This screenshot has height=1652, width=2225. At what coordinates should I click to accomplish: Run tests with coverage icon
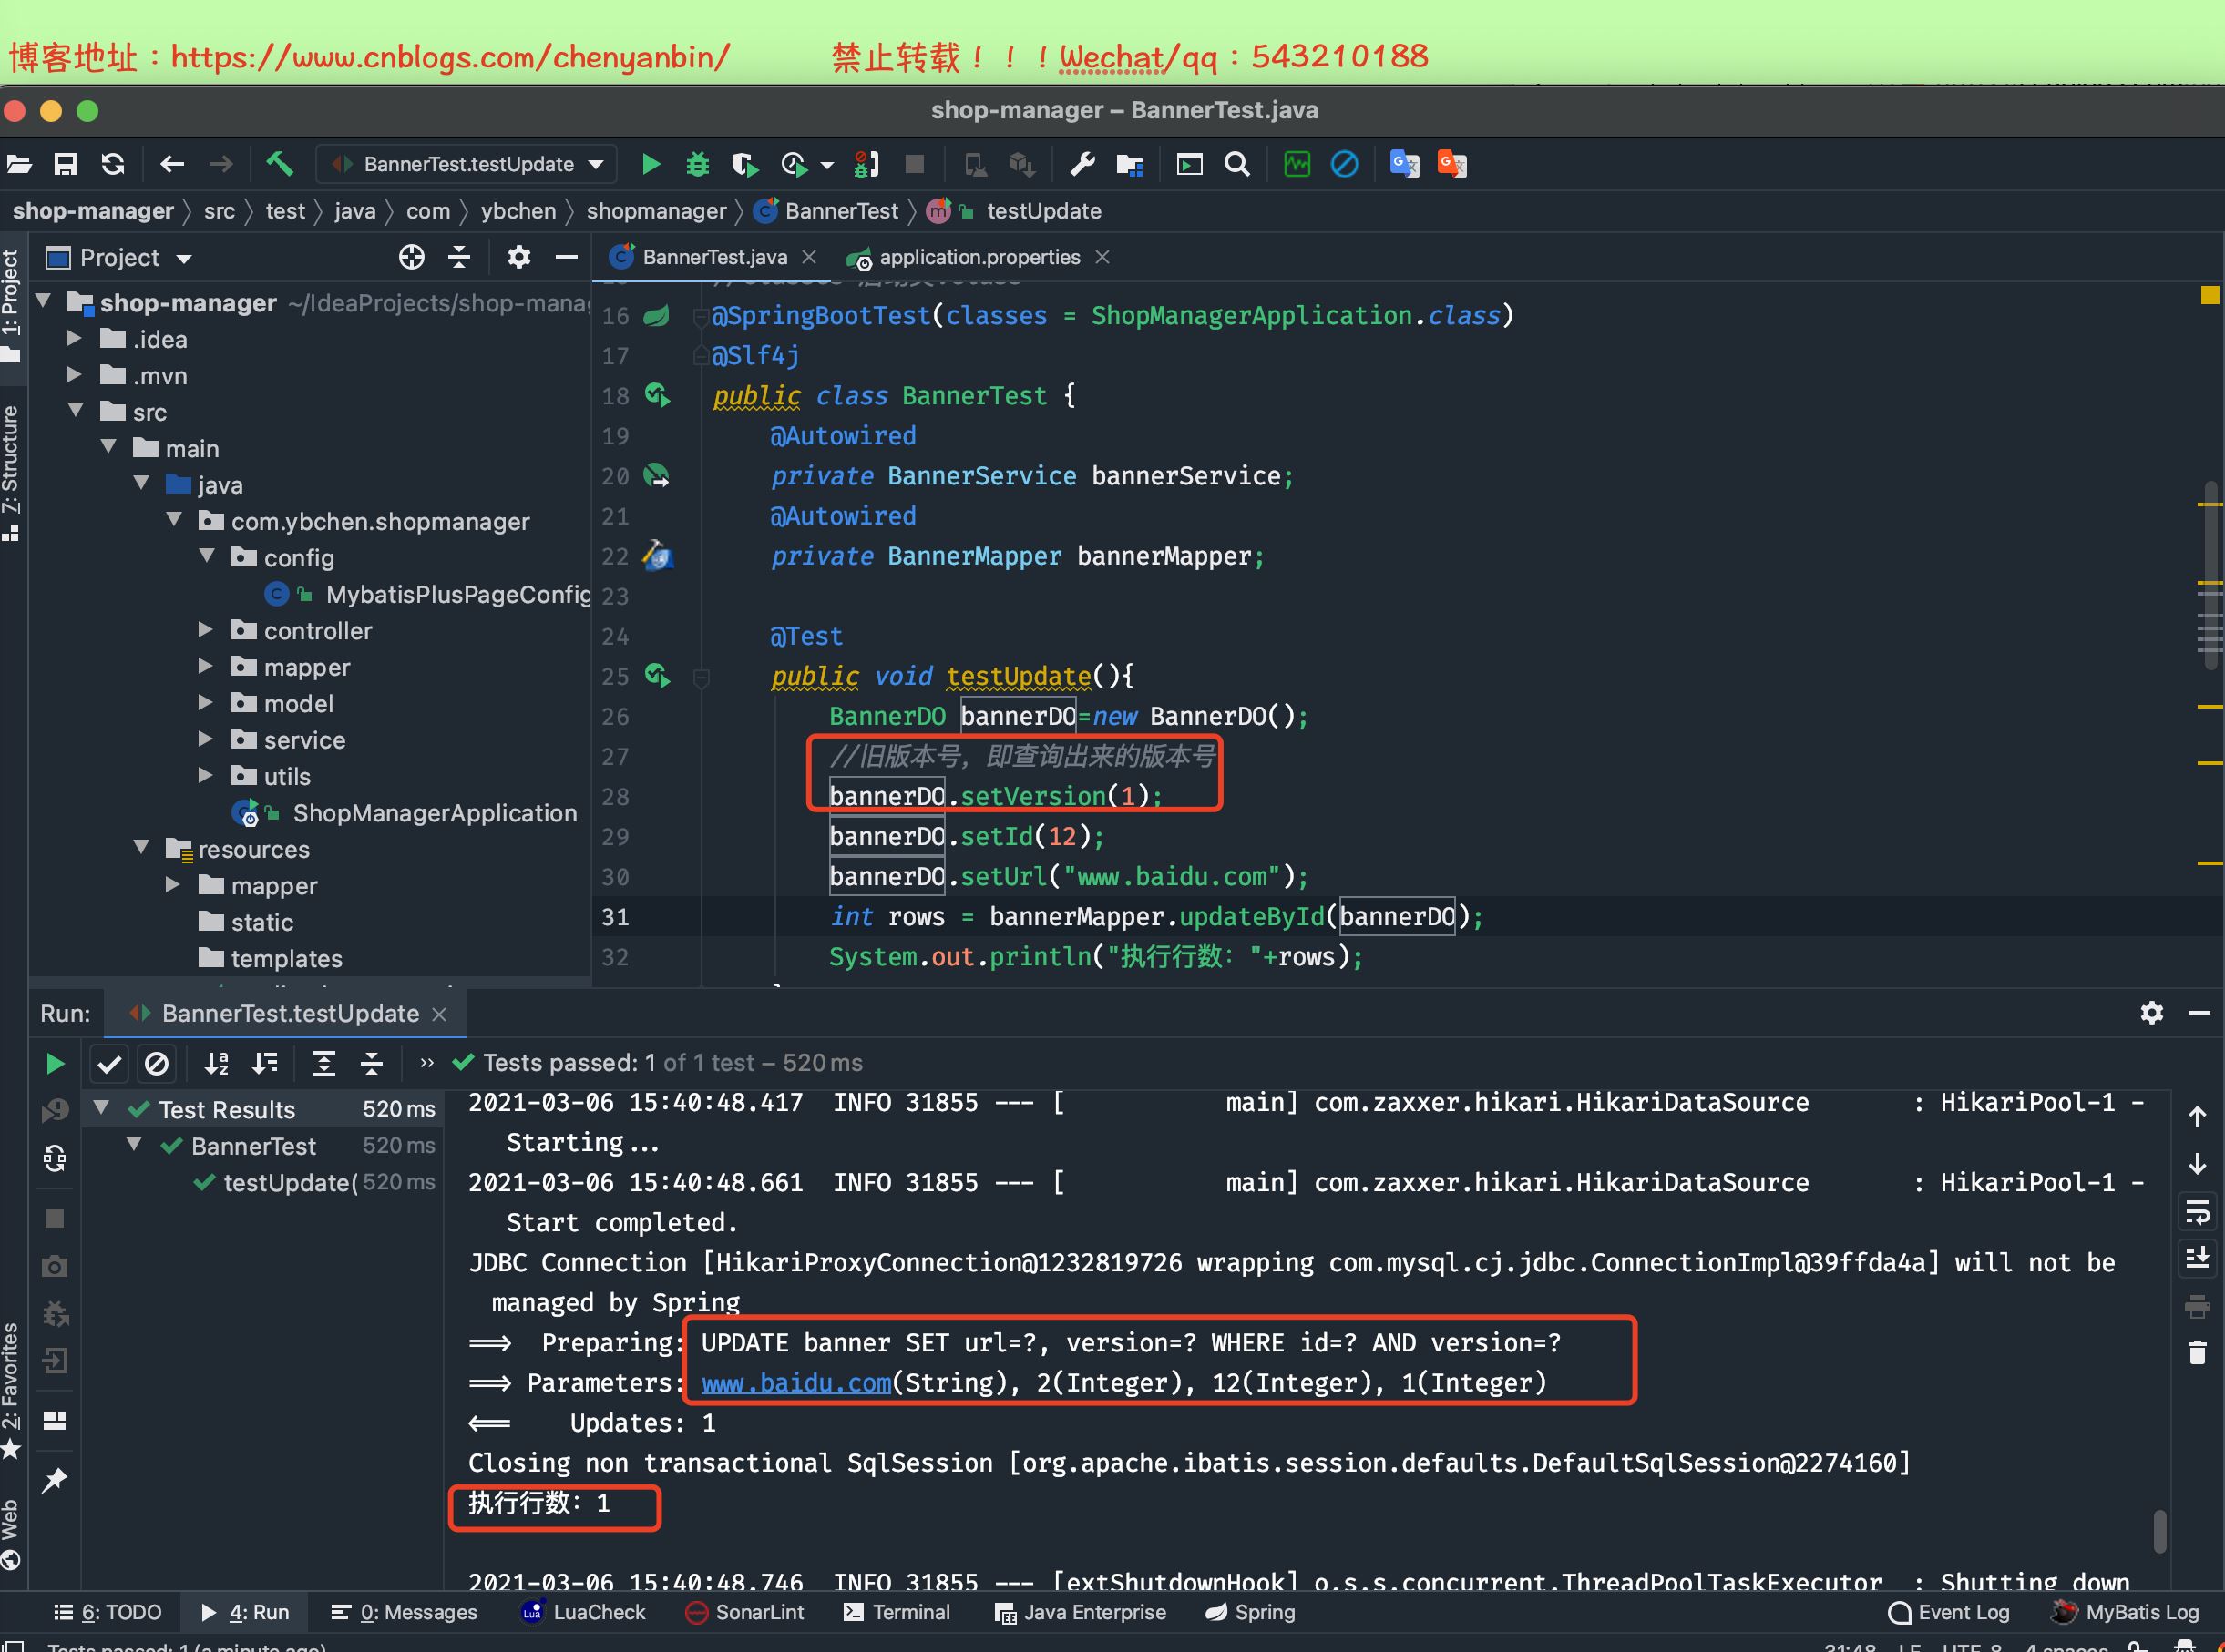point(745,164)
